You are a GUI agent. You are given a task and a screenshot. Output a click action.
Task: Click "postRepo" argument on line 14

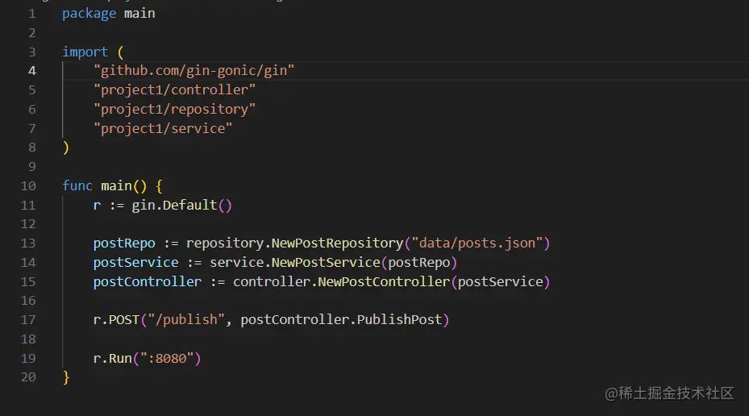coord(419,263)
